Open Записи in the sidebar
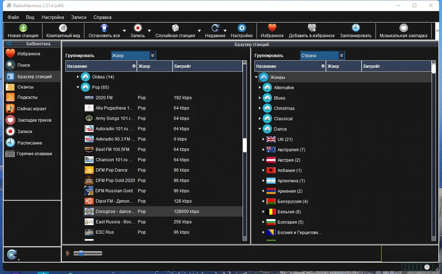This screenshot has width=442, height=274. pos(32,131)
